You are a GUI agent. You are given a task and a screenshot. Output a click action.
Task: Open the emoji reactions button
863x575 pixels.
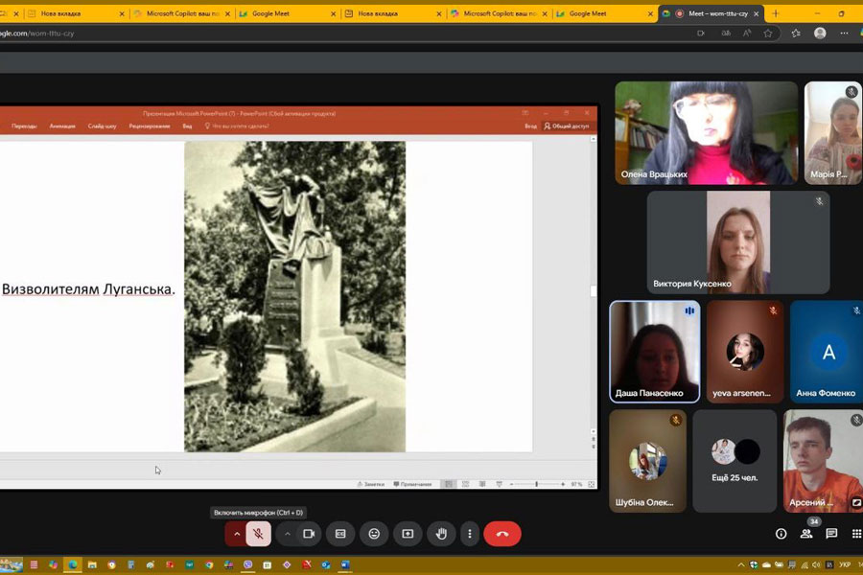pos(374,534)
